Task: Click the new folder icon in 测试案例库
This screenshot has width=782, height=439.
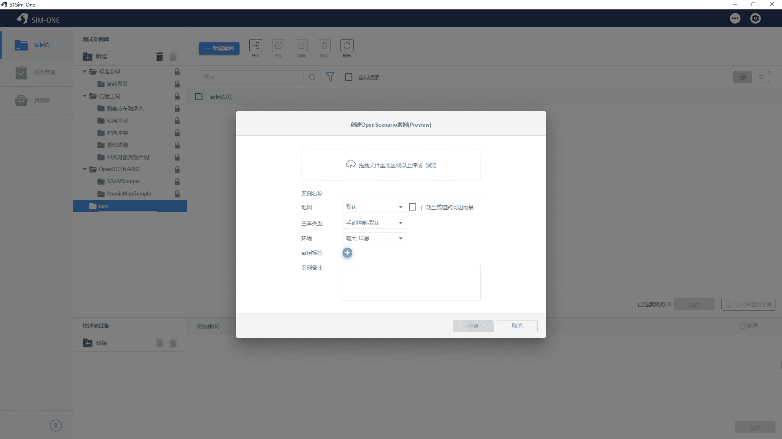Action: [88, 57]
